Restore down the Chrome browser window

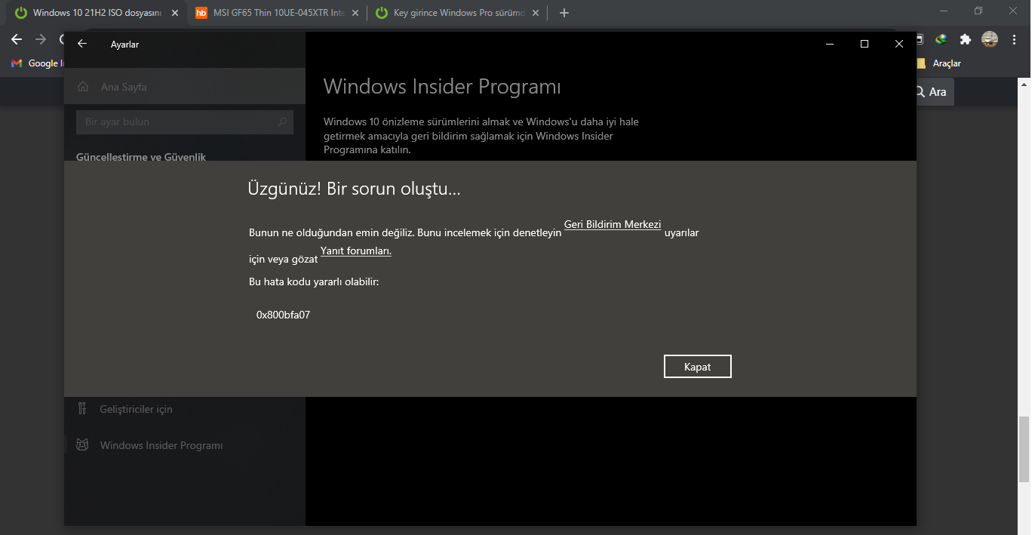[978, 11]
